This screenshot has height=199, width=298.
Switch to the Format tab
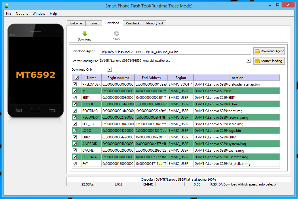[94, 23]
